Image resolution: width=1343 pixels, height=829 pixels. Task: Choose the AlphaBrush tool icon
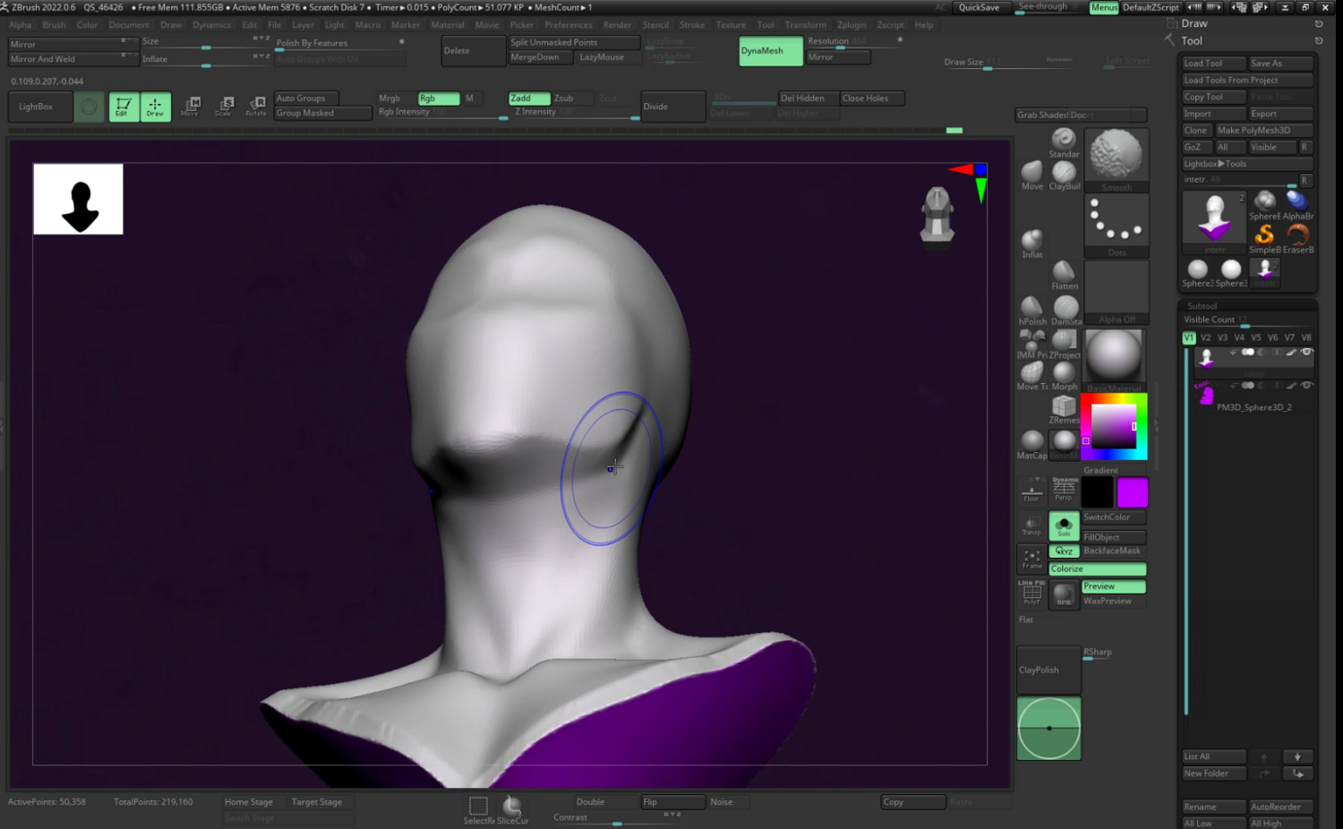[1297, 205]
